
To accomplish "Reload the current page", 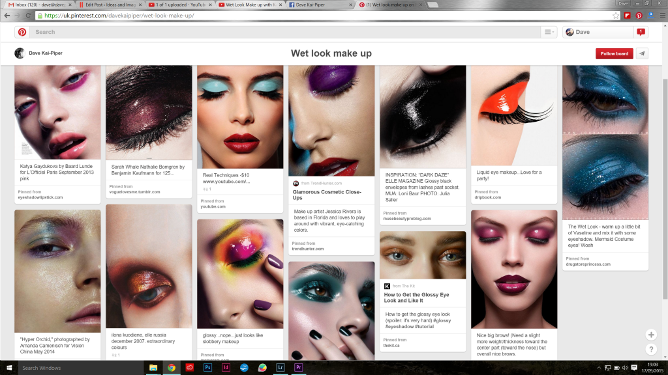I will [28, 16].
